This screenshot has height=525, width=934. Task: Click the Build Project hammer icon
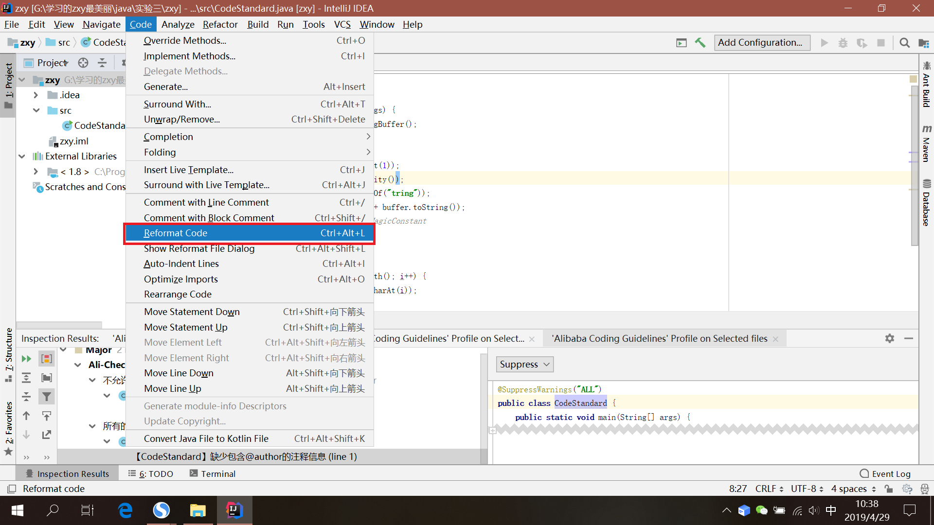pyautogui.click(x=700, y=43)
